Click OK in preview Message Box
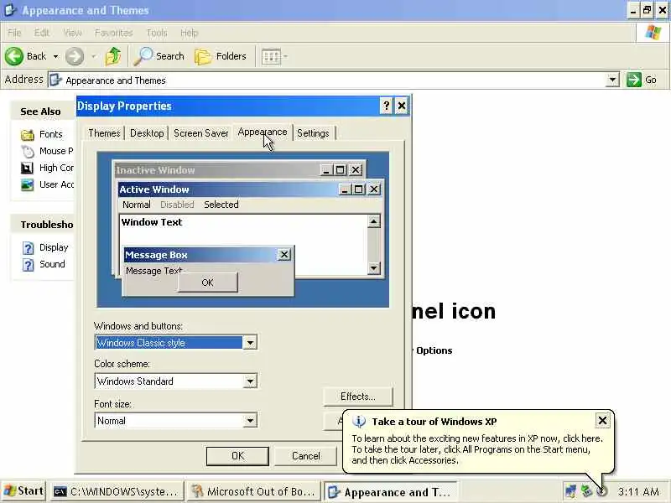The width and height of the screenshot is (671, 503). click(207, 283)
